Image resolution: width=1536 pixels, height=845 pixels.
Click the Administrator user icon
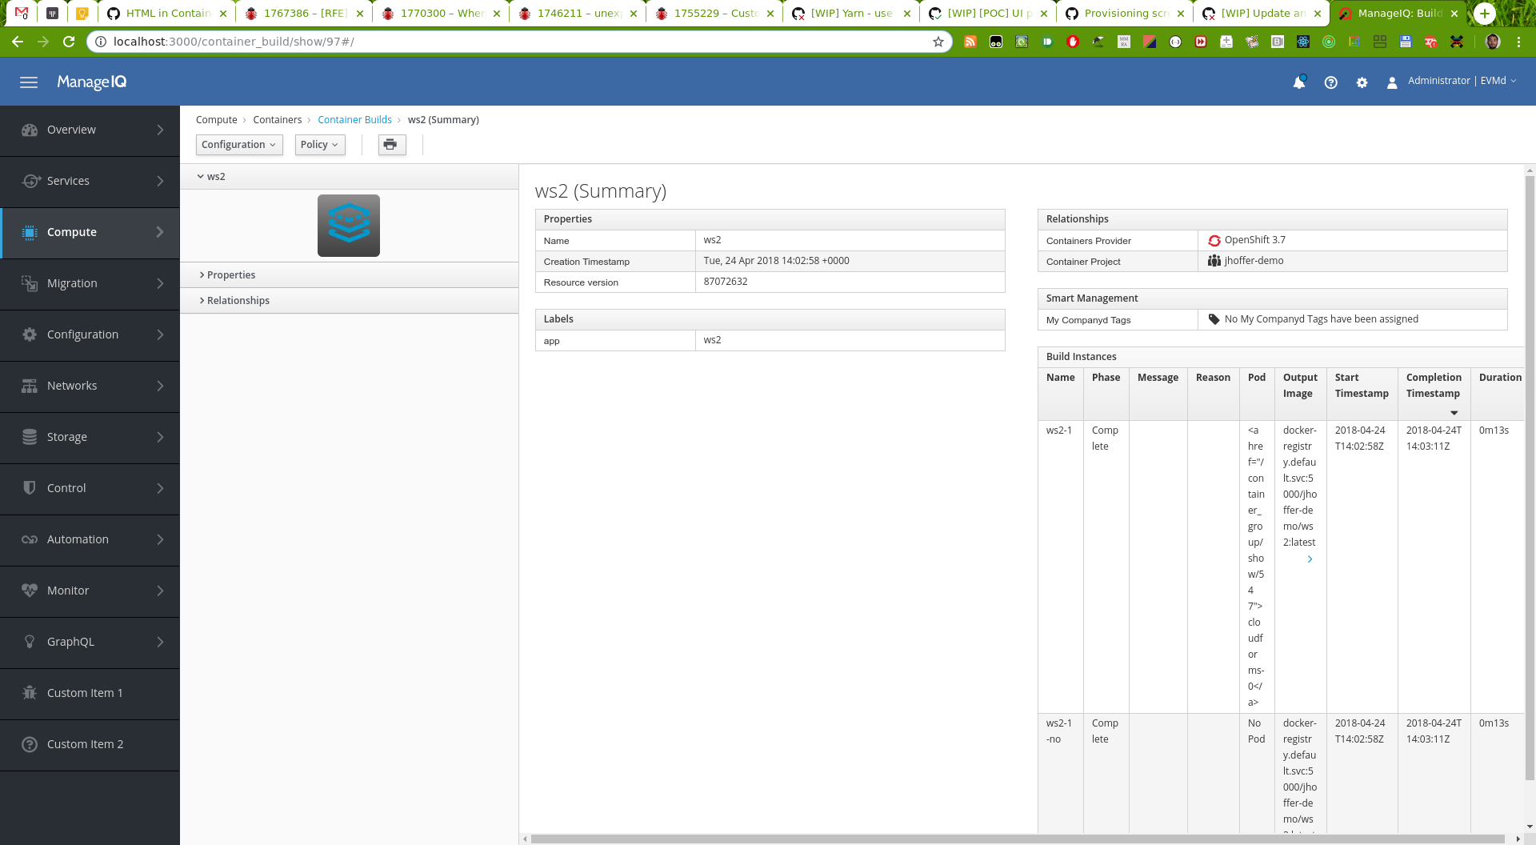click(x=1392, y=82)
